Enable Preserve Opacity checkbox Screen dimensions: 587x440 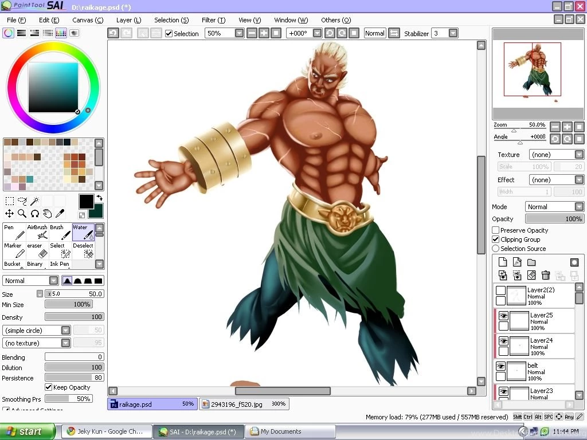[496, 230]
